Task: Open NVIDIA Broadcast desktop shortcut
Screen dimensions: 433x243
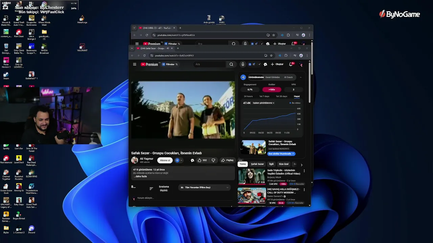Action: 44,49
